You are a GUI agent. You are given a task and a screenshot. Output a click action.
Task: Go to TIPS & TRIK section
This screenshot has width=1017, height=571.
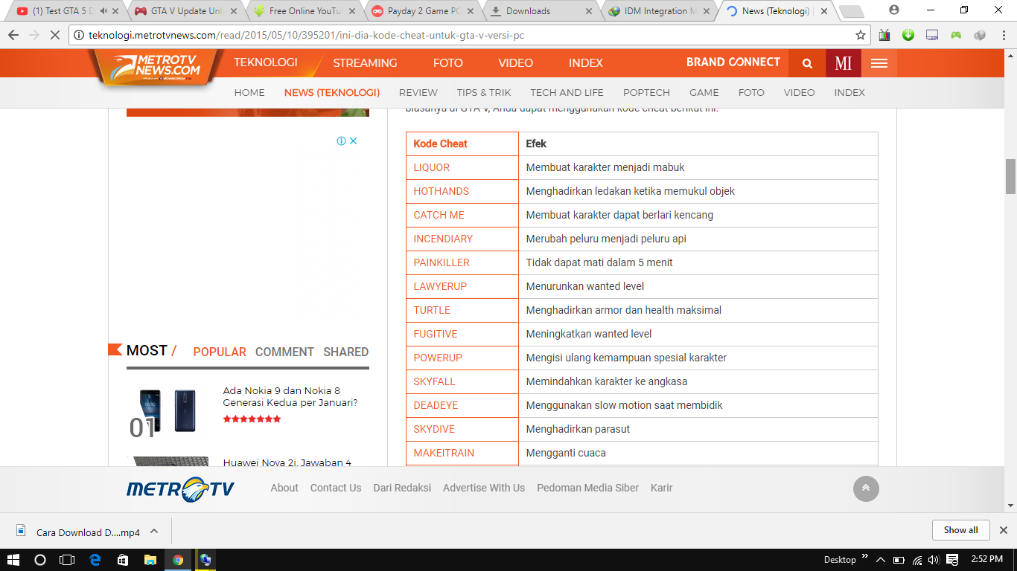pos(484,93)
